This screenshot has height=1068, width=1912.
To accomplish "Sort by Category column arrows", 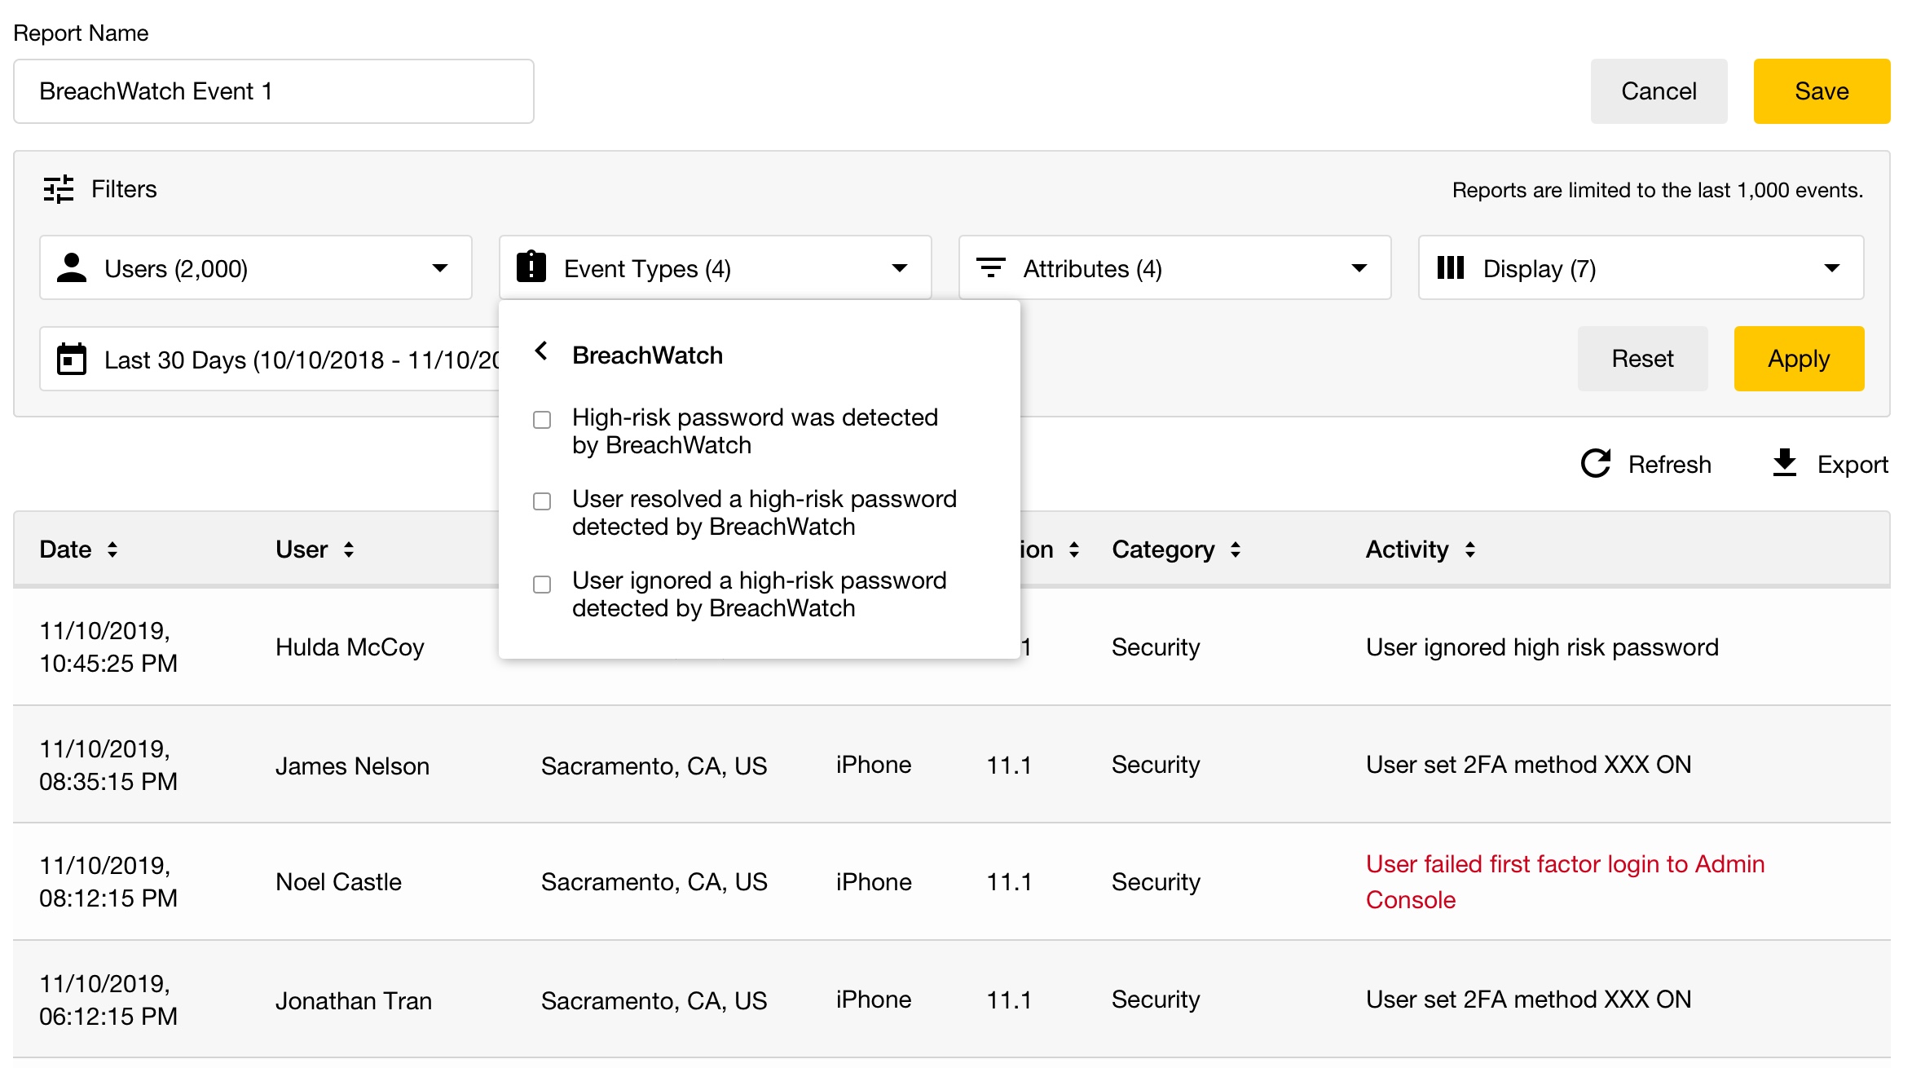I will 1236,550.
